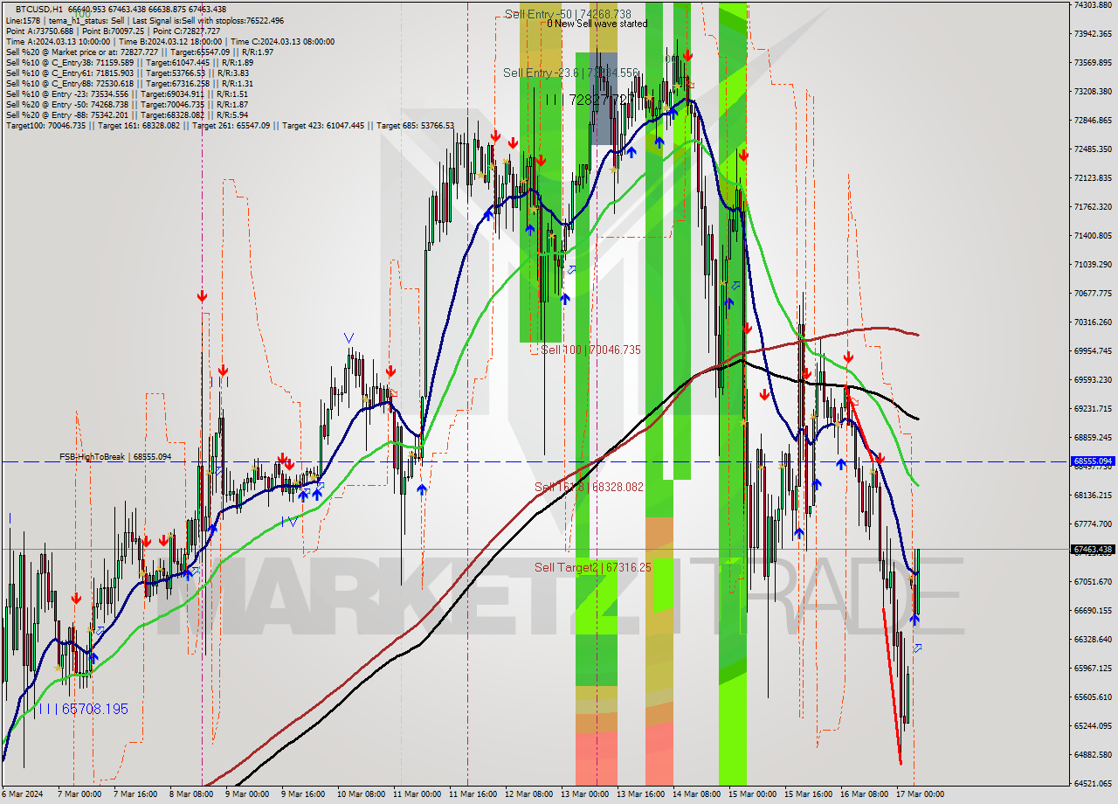
Task: Click the 'Sell Entry -23.6 | 73534.556' label
Action: coord(570,73)
